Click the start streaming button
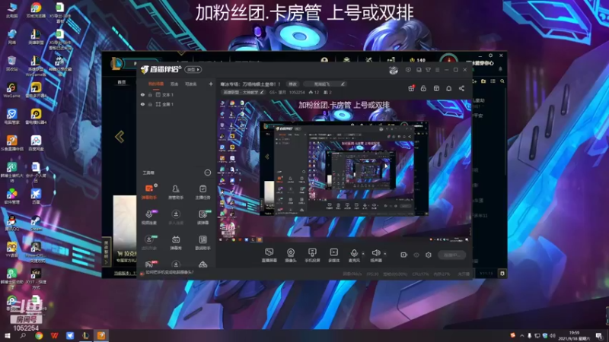 click(x=451, y=255)
